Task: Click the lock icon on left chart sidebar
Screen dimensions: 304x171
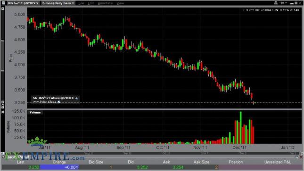Action: [x=3, y=106]
